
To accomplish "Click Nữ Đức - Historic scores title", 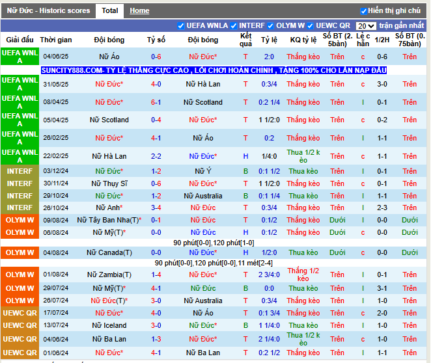I will 48,10.
